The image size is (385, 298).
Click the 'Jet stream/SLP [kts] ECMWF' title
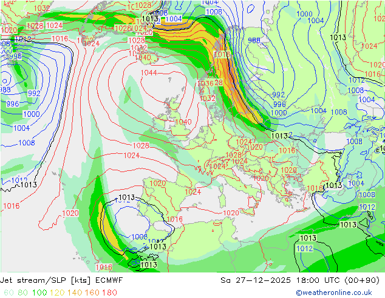61,280
